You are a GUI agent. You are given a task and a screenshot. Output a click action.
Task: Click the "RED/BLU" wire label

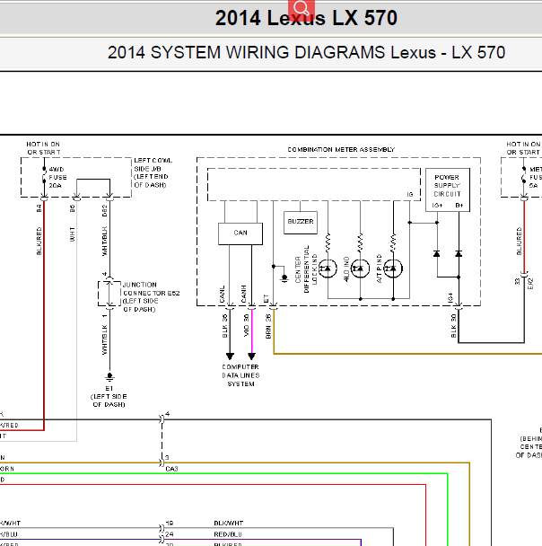[228, 534]
